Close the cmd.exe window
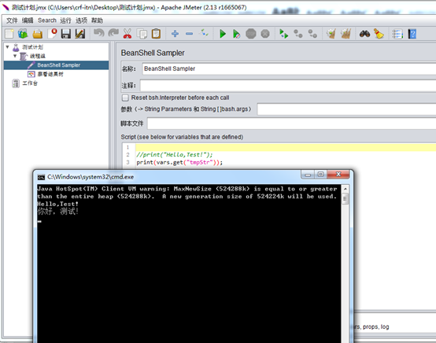 click(x=338, y=175)
